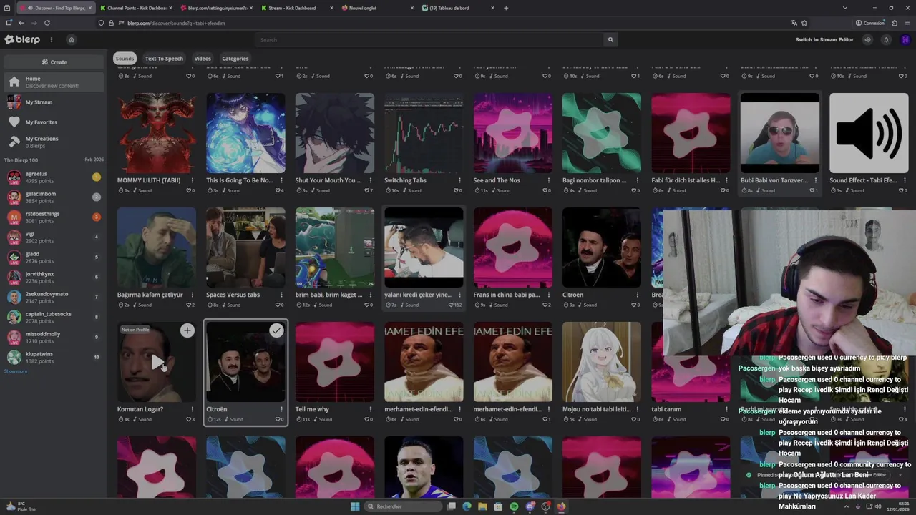Like the Shut Your Mouth sound heart
This screenshot has width=916, height=515.
366,190
